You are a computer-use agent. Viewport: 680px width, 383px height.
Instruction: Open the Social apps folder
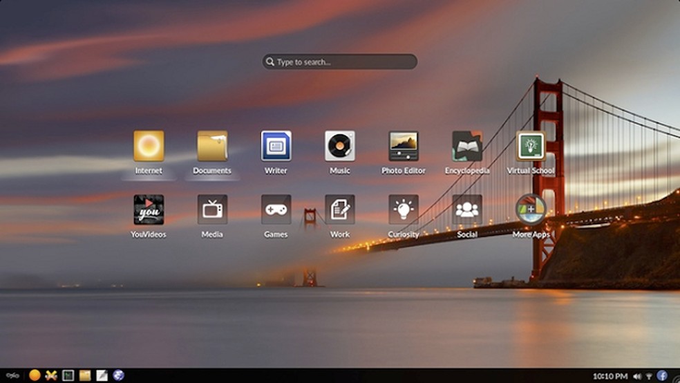click(x=467, y=209)
